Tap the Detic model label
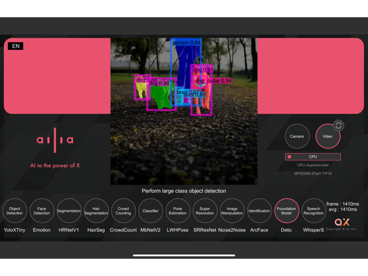The width and height of the screenshot is (368, 276). tap(287, 230)
